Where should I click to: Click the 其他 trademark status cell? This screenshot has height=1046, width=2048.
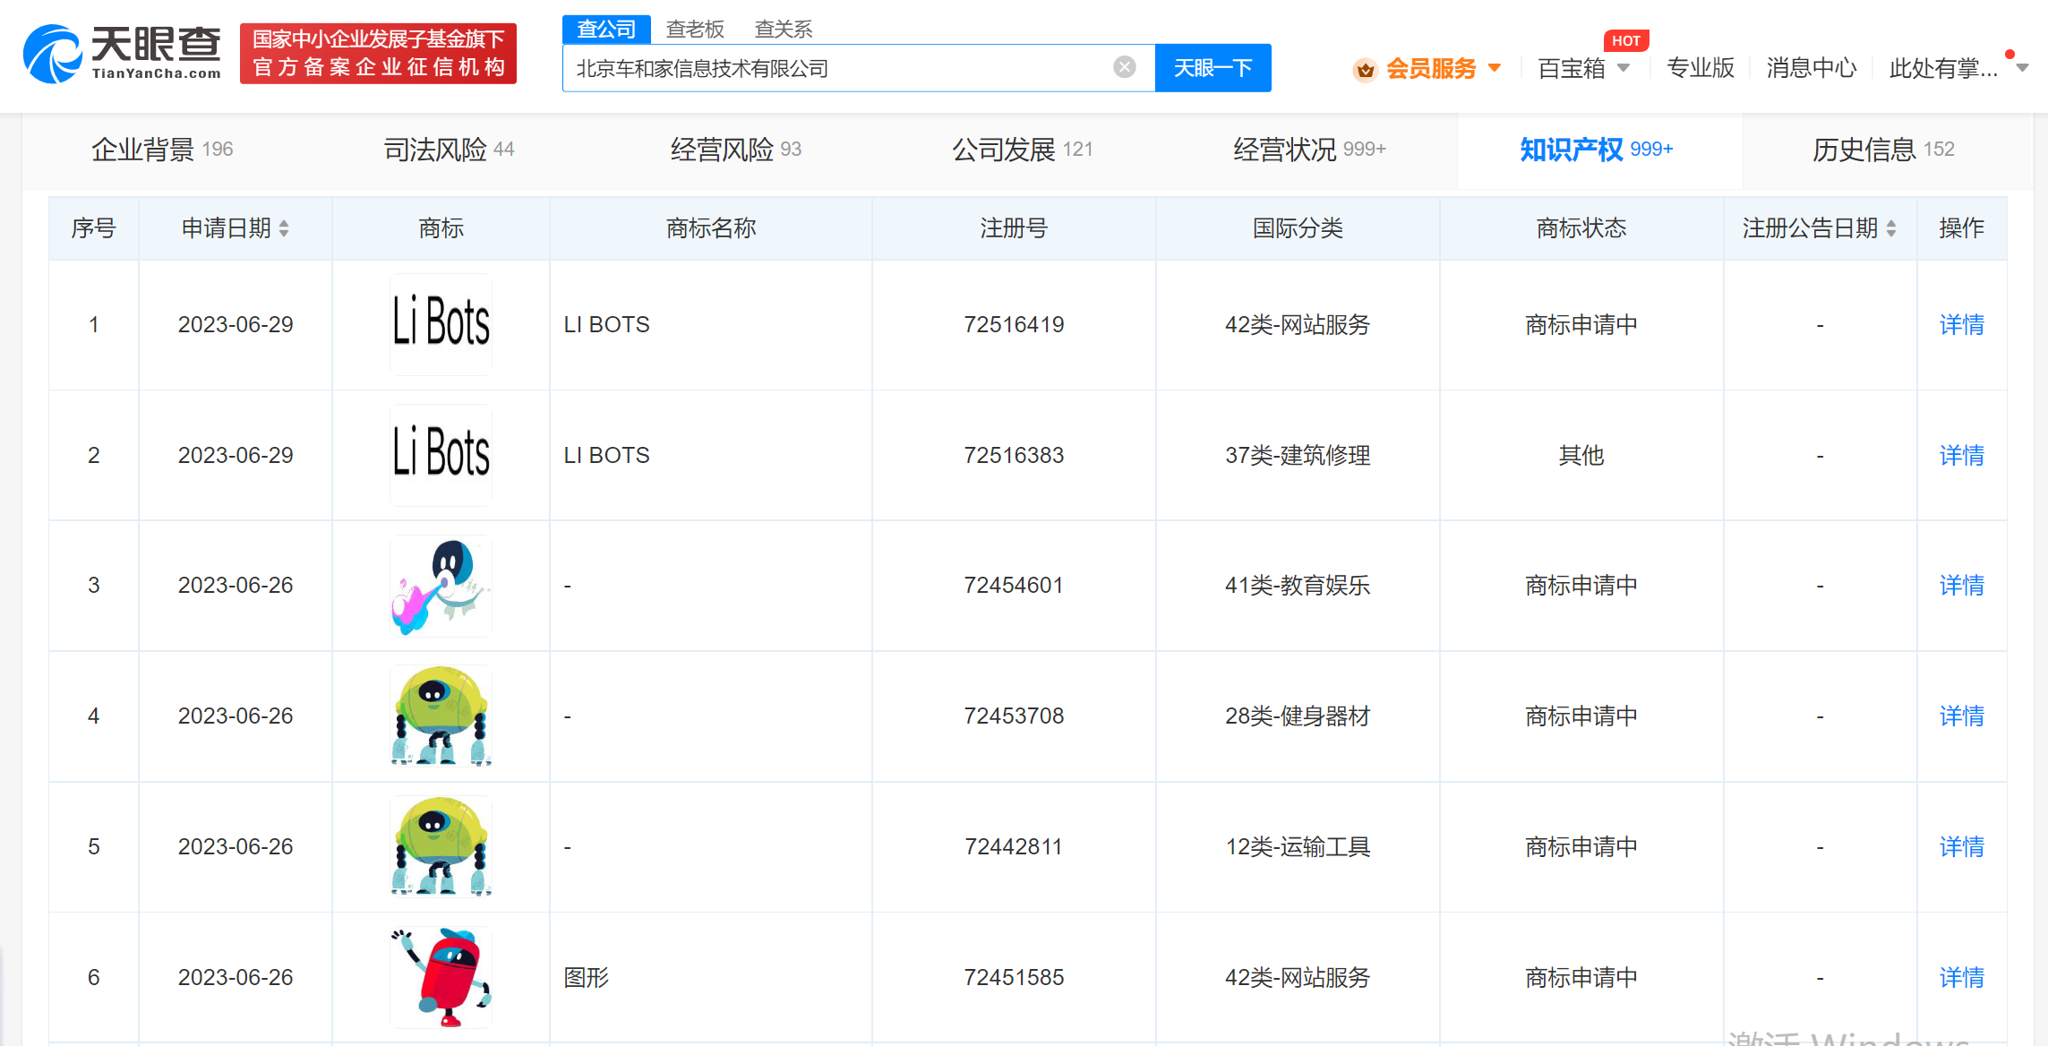click(1581, 455)
